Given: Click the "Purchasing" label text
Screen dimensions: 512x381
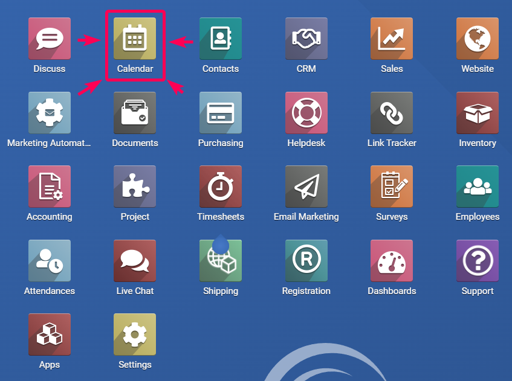Looking at the screenshot, I should [x=221, y=143].
